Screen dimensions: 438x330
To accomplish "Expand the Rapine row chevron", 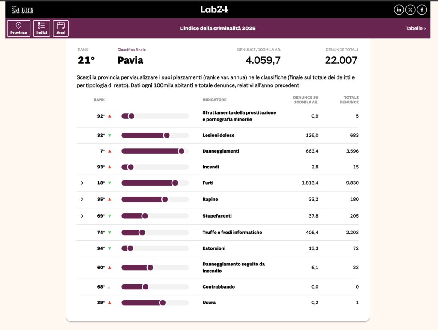I will [x=82, y=200].
